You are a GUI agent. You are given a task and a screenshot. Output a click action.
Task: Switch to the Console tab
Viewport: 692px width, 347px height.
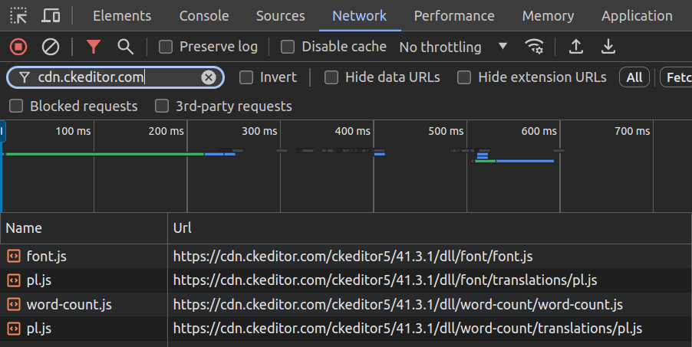tap(204, 15)
